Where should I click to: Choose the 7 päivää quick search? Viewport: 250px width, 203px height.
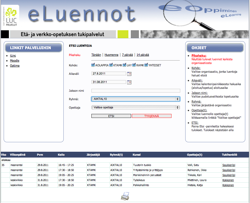[x=127, y=55]
